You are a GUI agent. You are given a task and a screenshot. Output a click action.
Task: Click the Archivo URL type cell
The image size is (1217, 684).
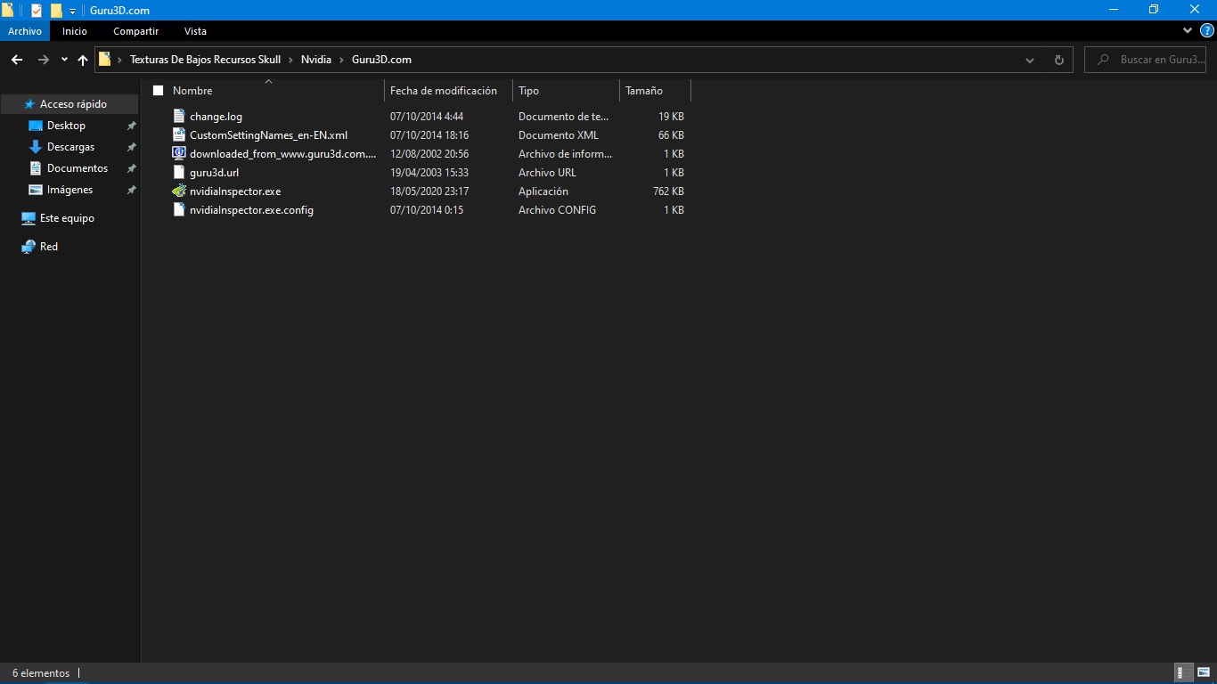point(547,173)
